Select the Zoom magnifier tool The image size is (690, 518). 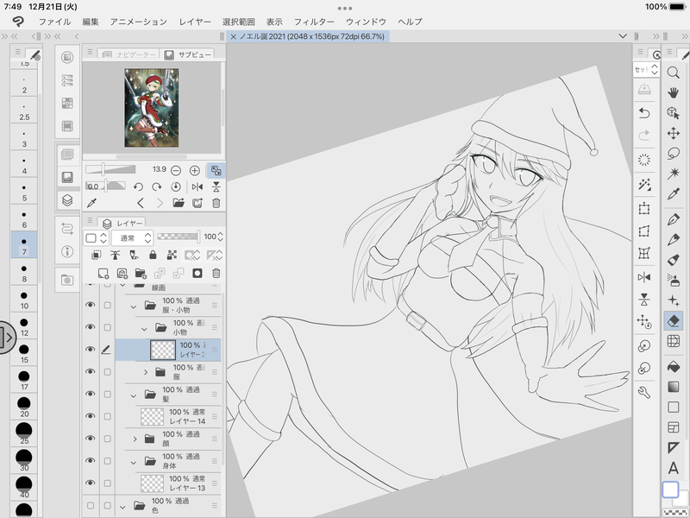coord(674,73)
